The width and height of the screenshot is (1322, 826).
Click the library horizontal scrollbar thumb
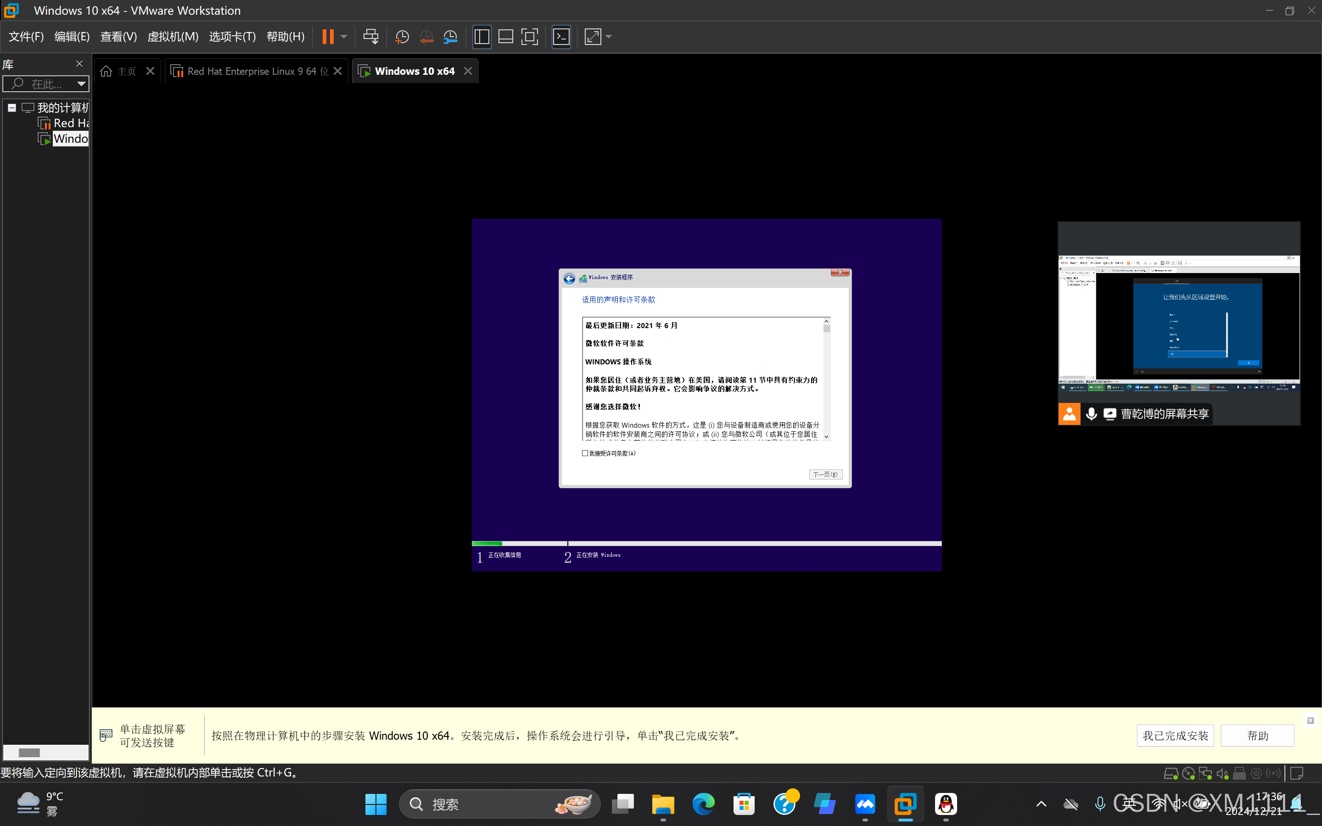click(x=29, y=752)
